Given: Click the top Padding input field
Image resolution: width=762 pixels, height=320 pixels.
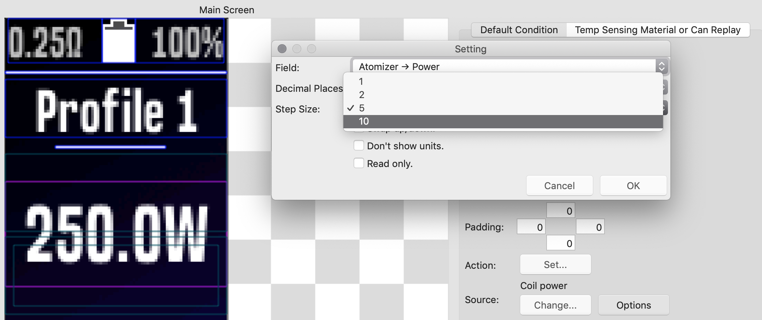Looking at the screenshot, I should point(561,211).
